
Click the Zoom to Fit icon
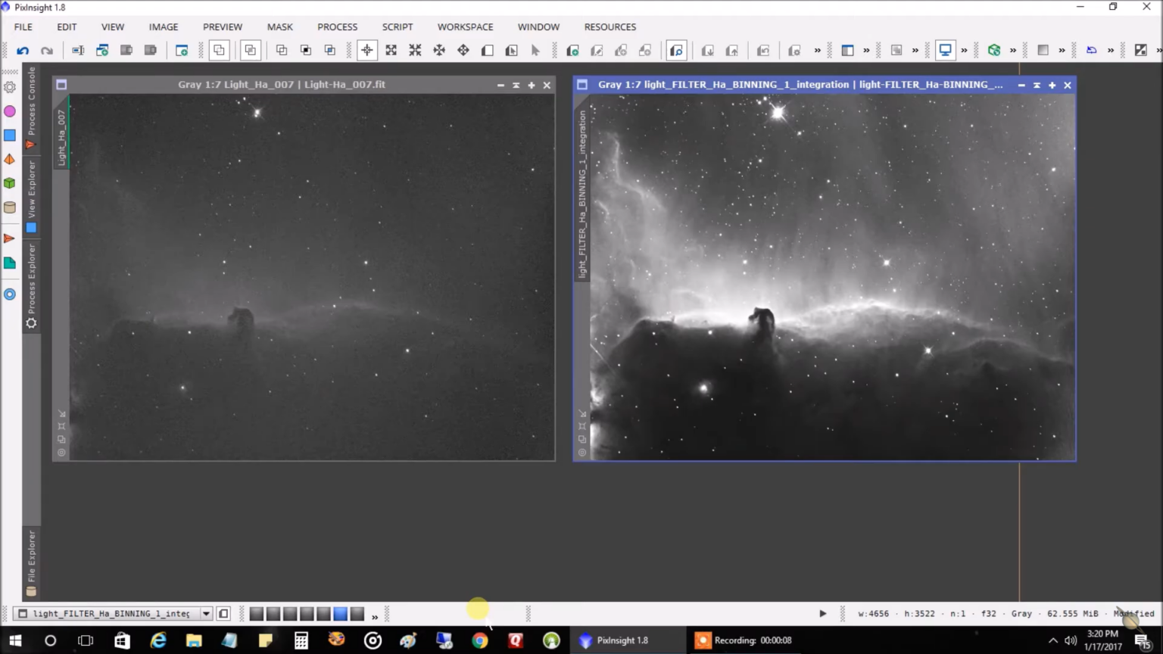tap(391, 51)
